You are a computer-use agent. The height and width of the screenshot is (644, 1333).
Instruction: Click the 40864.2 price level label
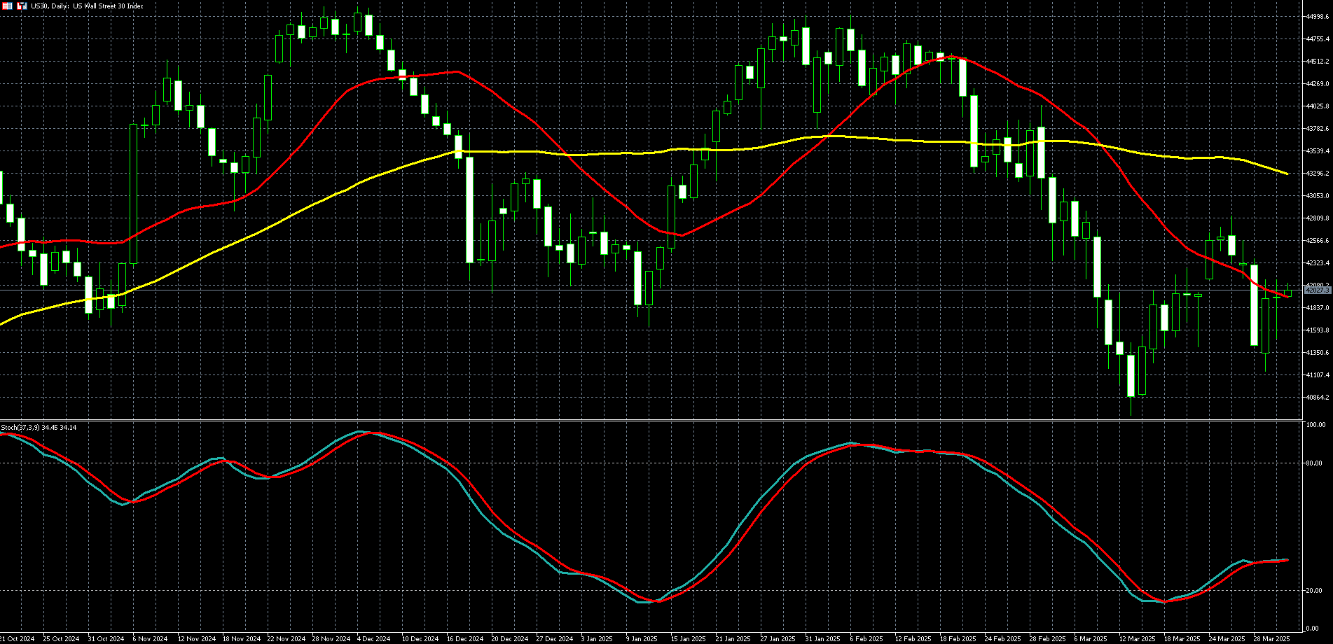pyautogui.click(x=1318, y=398)
